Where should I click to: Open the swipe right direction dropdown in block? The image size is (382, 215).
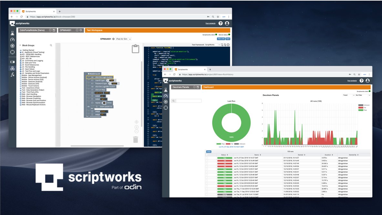click(x=103, y=99)
